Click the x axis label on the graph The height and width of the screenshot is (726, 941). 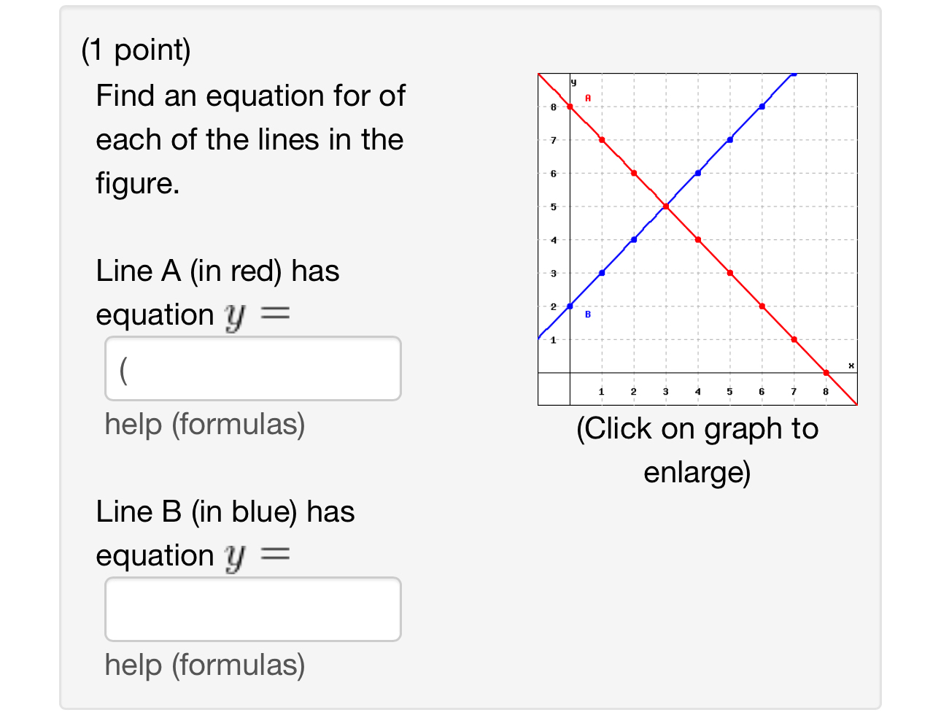click(850, 363)
